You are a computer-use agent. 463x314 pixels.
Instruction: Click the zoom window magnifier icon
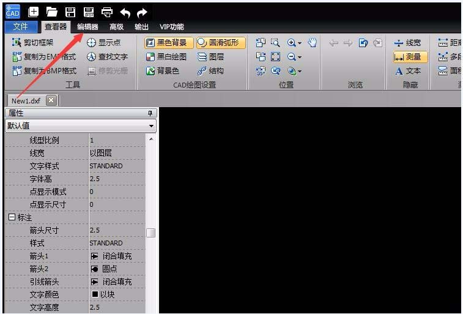pos(275,43)
